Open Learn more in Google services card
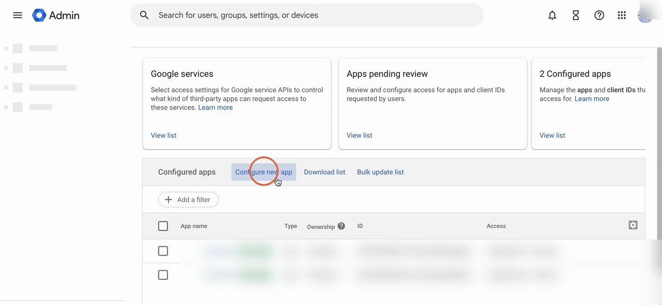This screenshot has width=662, height=305. [215, 107]
